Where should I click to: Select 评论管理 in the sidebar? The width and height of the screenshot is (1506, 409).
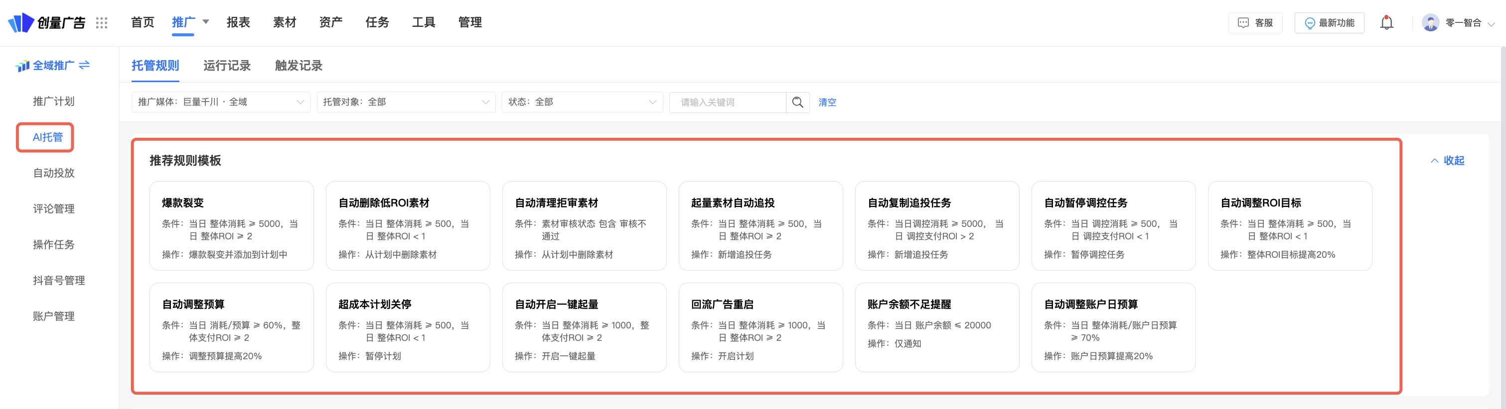pyautogui.click(x=54, y=209)
